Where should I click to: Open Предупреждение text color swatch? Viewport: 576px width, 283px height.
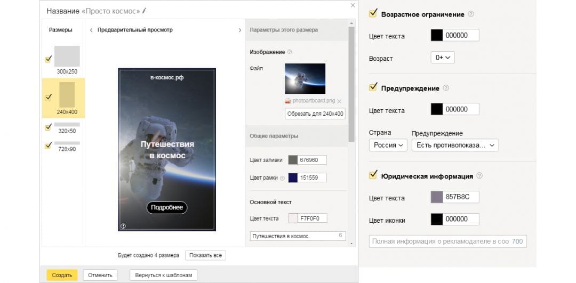437,109
